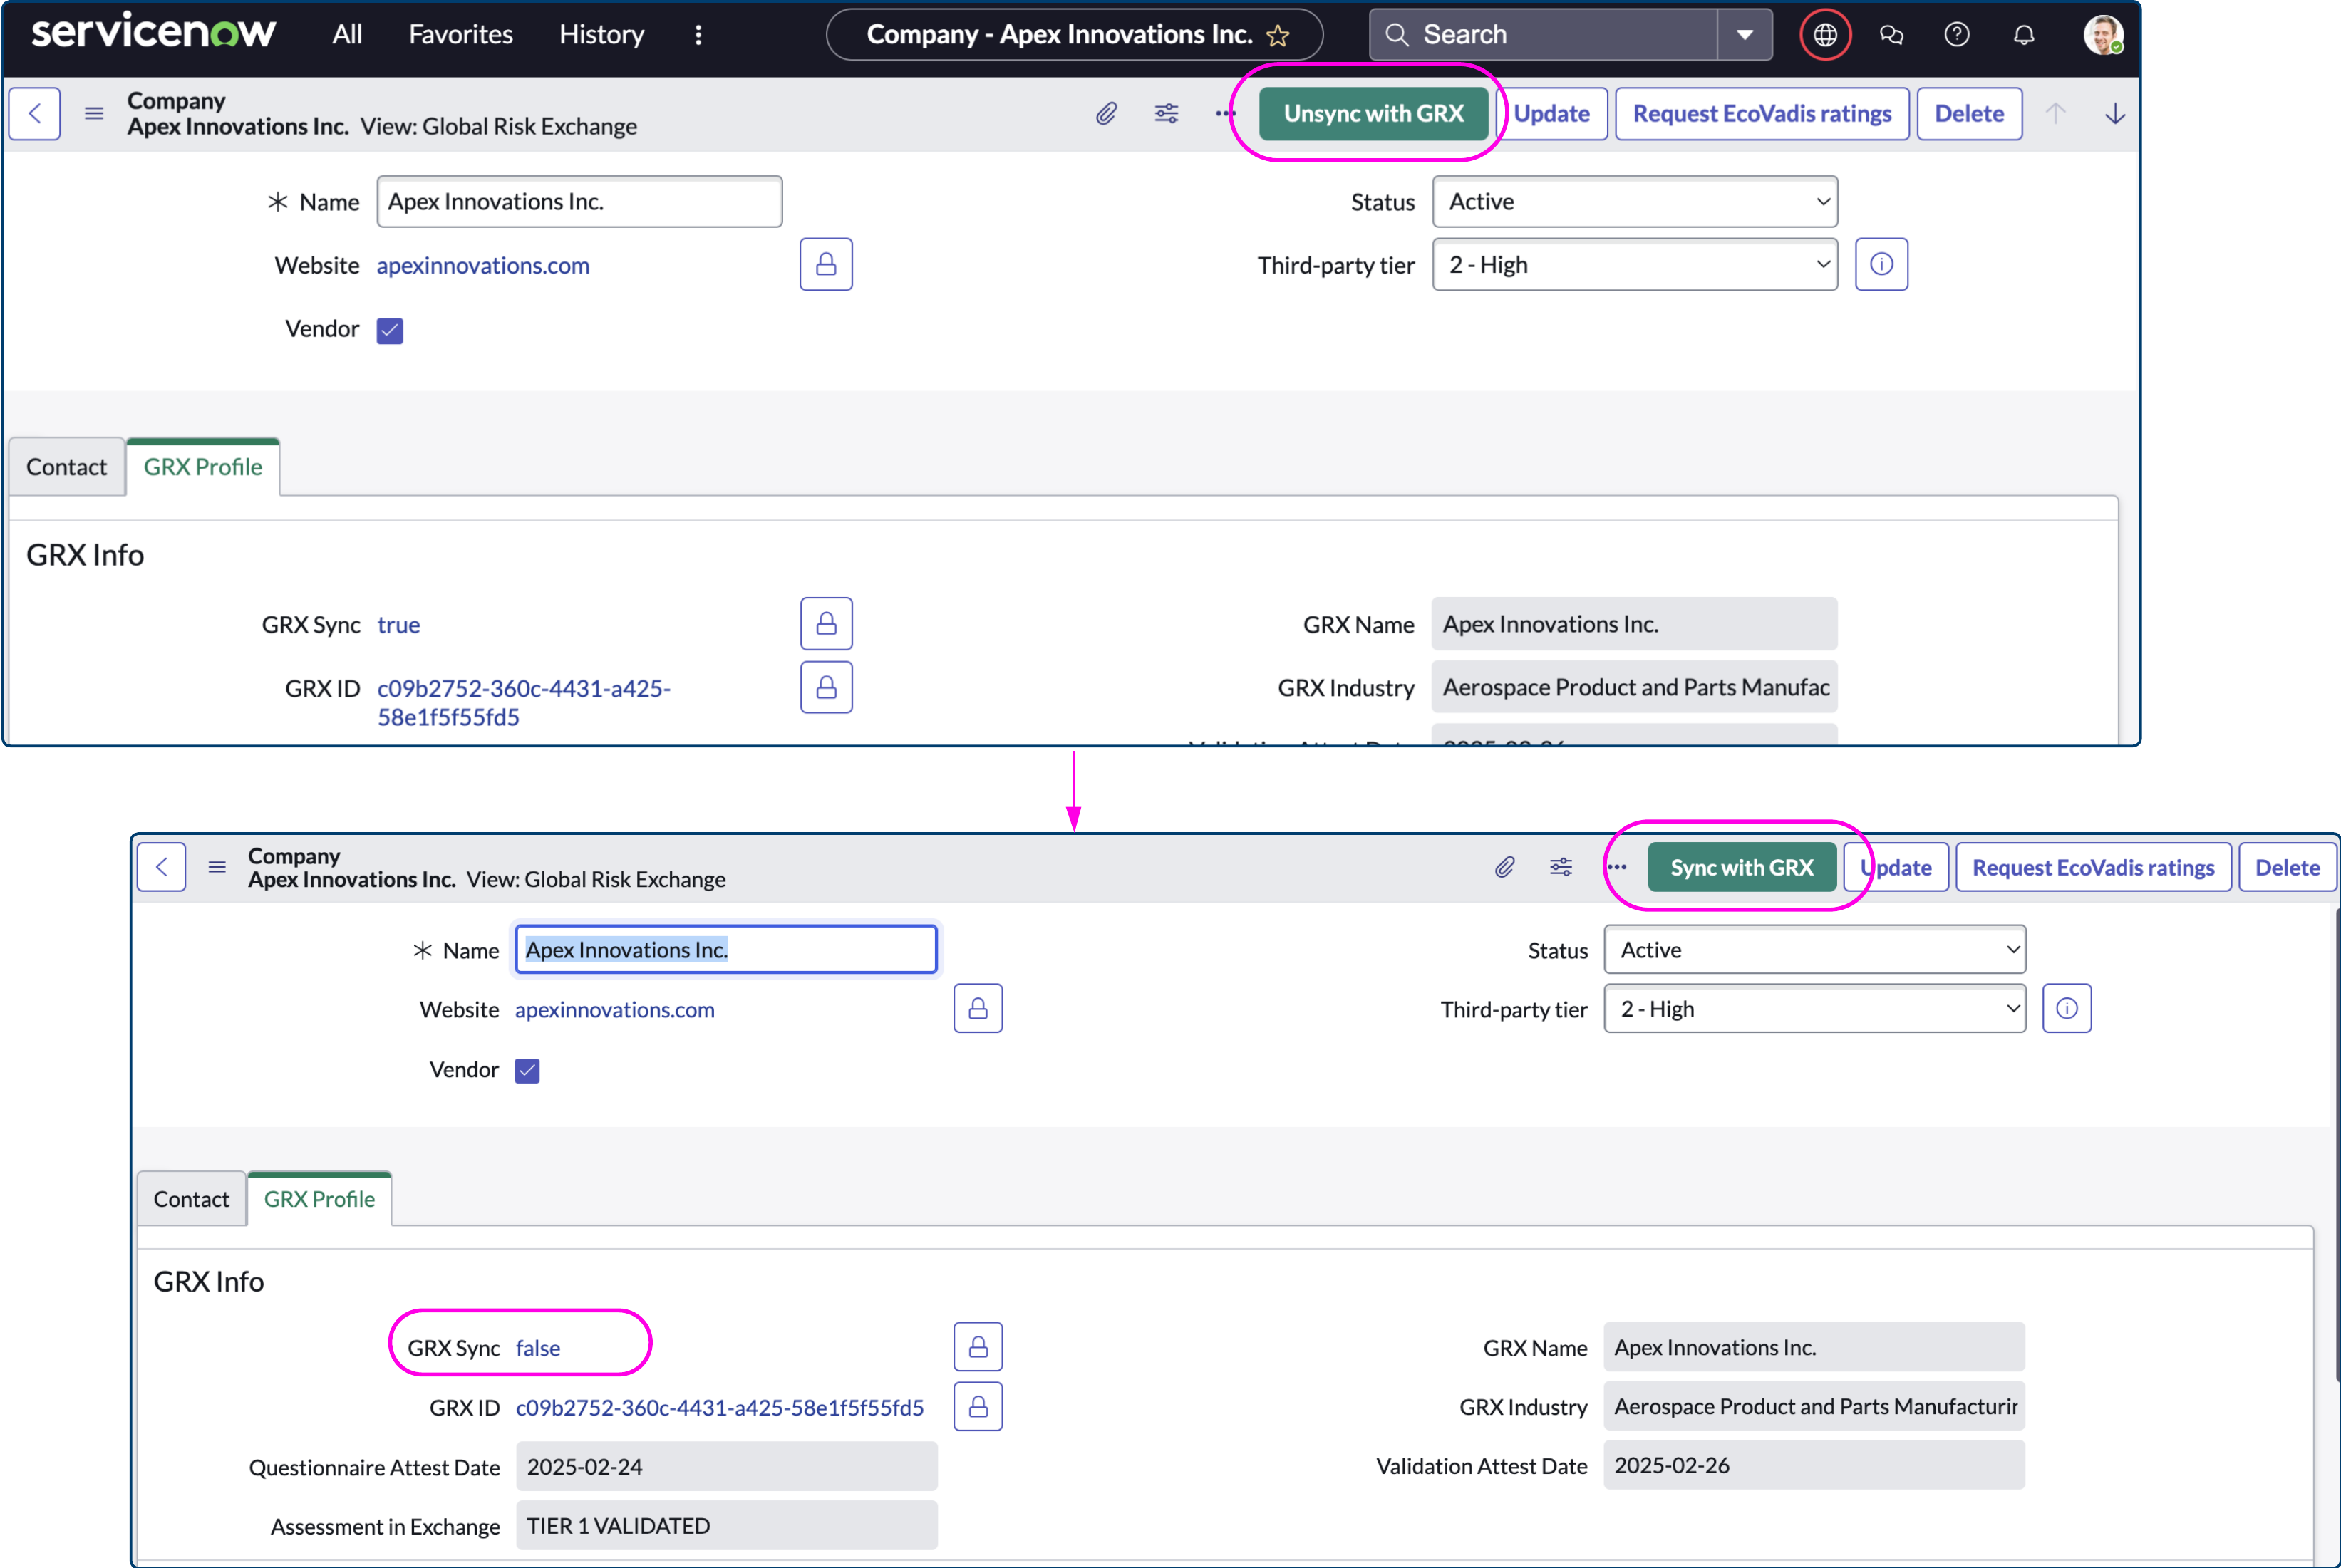Open the bottom form's hamburger context menu
This screenshot has height=1568, width=2341.
[x=217, y=867]
